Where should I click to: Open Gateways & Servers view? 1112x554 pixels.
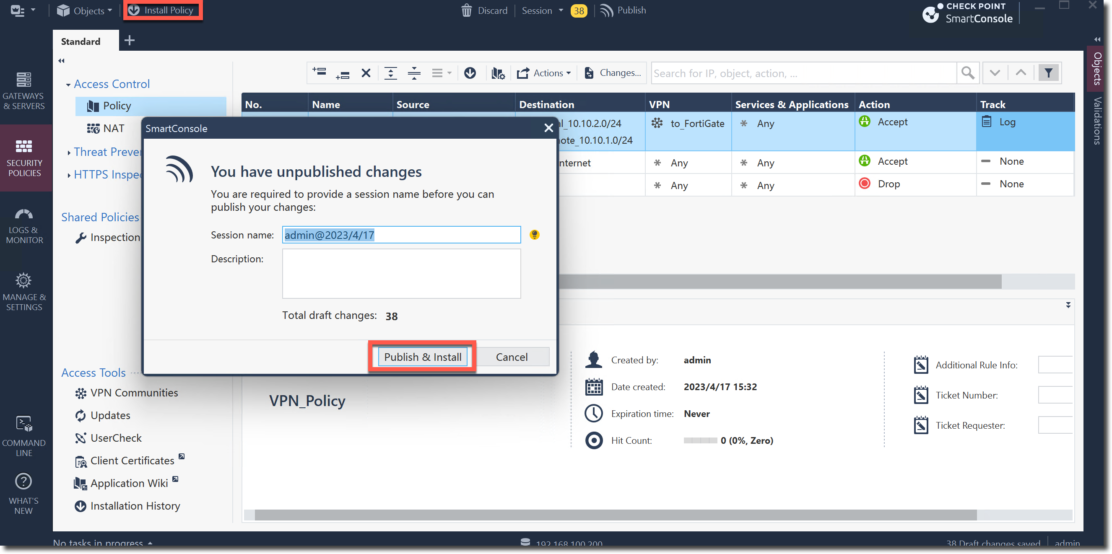tap(24, 91)
